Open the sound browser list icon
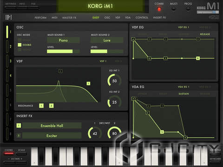This screenshot has height=167, width=223. point(8,17)
